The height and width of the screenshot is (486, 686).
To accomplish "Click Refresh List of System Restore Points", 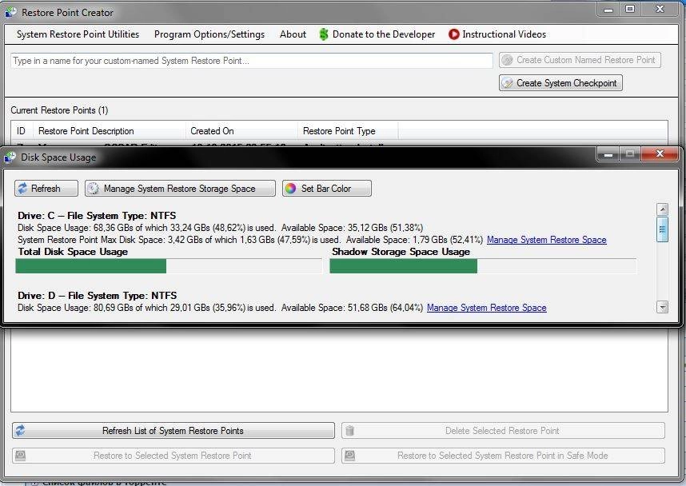I will 173,430.
